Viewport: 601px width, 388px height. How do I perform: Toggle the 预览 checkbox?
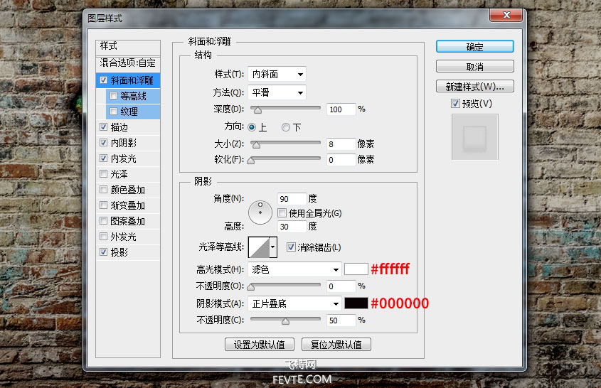(455, 104)
